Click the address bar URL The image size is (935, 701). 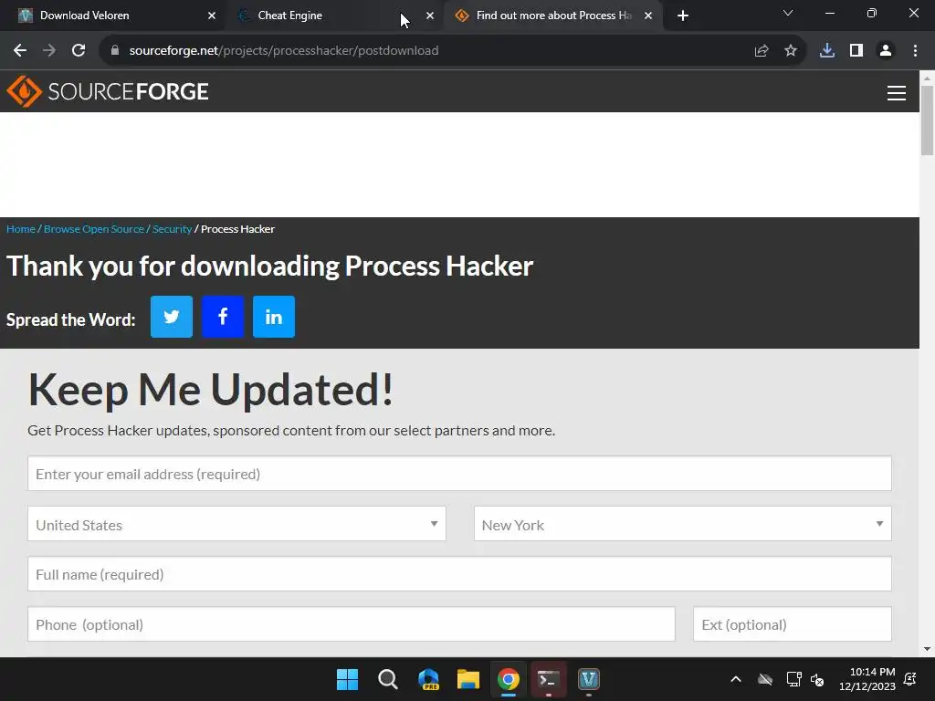284,51
